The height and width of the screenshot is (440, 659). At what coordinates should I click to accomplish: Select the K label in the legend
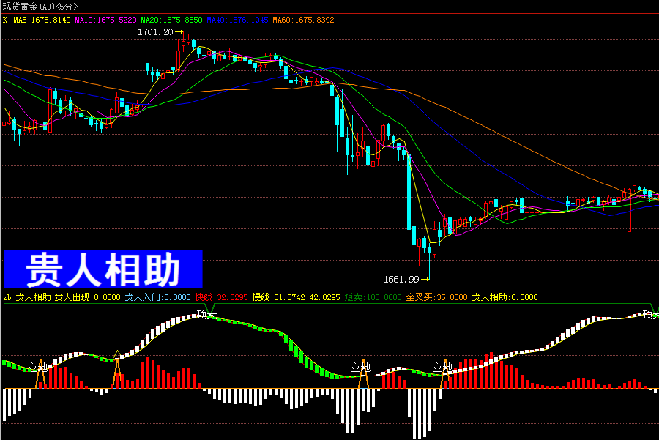tap(5, 20)
